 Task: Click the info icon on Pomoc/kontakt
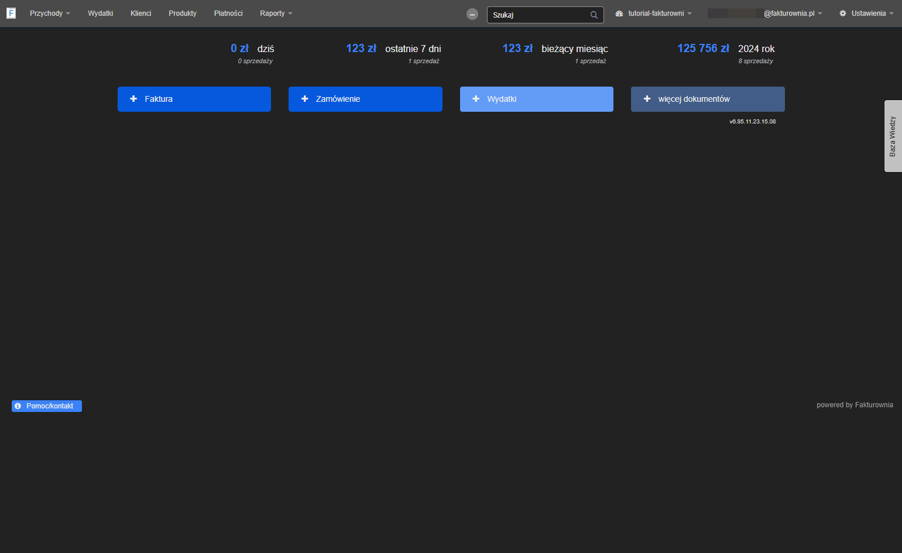(x=18, y=406)
